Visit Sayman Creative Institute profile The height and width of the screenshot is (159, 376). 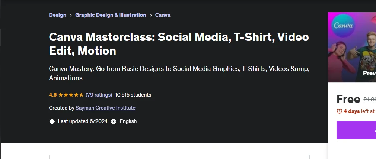[x=105, y=108]
